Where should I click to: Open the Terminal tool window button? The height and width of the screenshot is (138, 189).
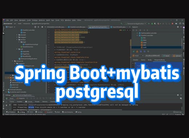point(39,112)
